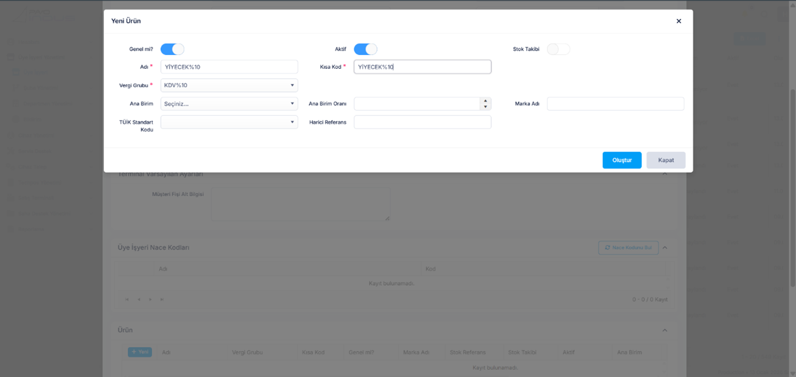Disable the Aktif toggle
The image size is (796, 377).
365,49
